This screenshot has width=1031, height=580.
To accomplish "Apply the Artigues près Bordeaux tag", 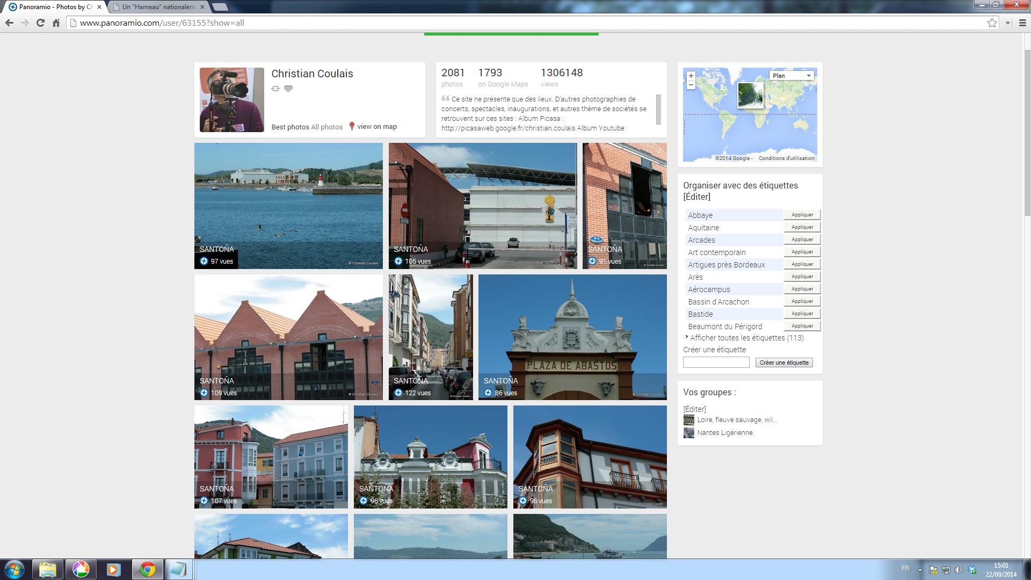I will coord(802,264).
